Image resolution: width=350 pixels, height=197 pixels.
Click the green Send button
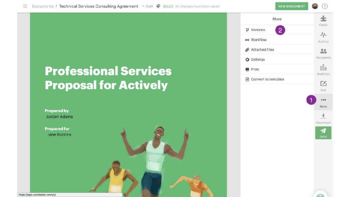pyautogui.click(x=323, y=133)
